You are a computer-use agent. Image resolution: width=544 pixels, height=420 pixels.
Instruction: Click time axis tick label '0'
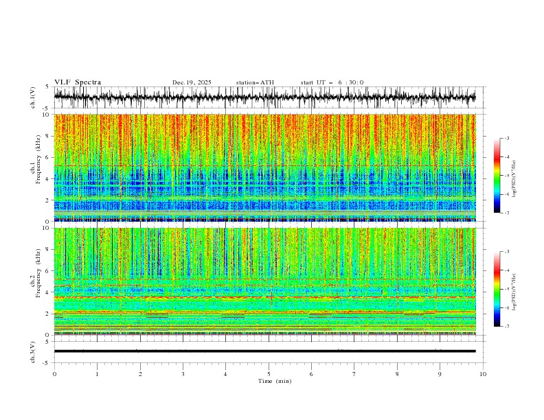pos(54,374)
